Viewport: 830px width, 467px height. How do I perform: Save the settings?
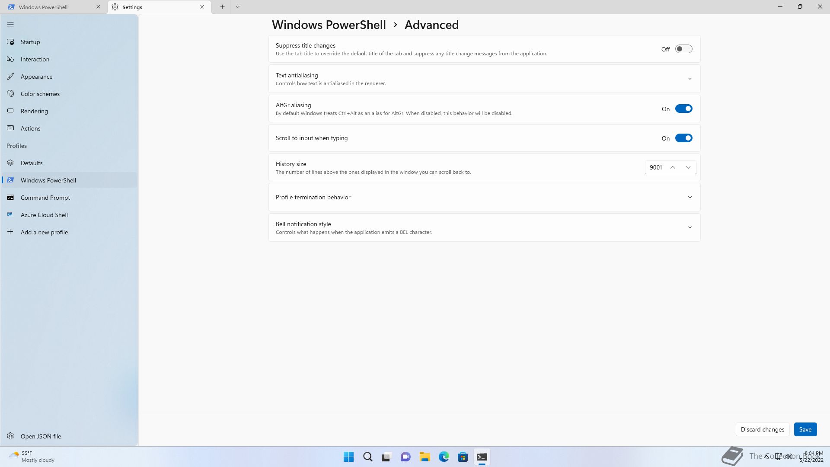[x=805, y=429]
